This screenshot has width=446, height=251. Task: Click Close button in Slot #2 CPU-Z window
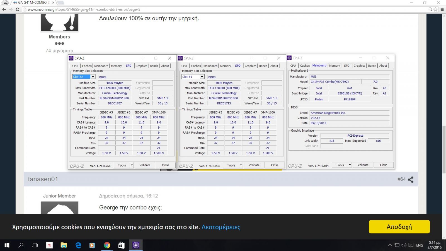166,165
